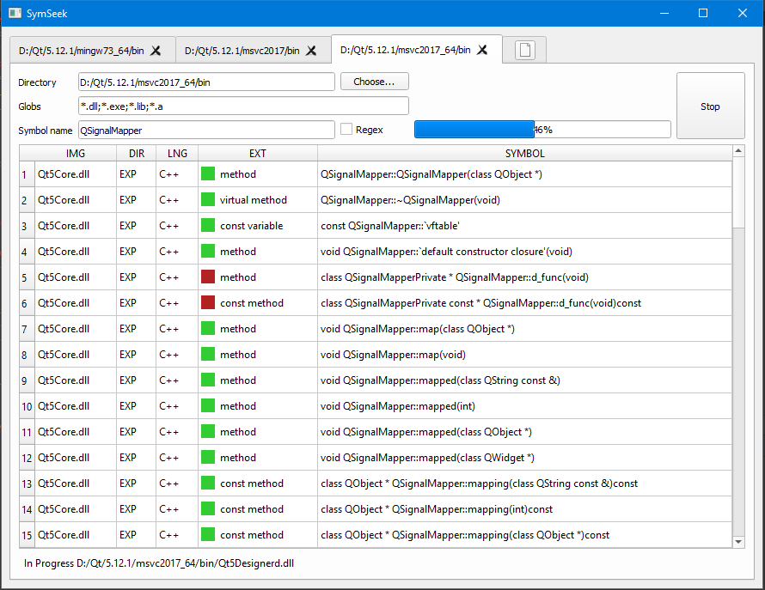Open a new search tab

(525, 50)
